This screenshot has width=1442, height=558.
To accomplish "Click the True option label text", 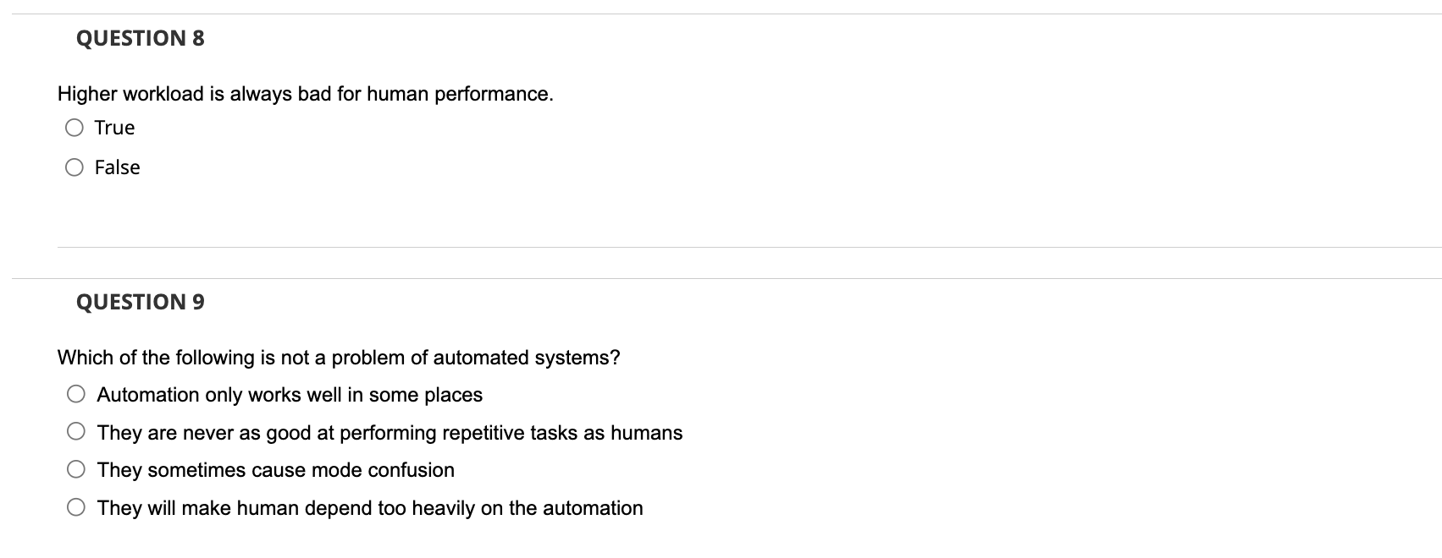I will 114,127.
